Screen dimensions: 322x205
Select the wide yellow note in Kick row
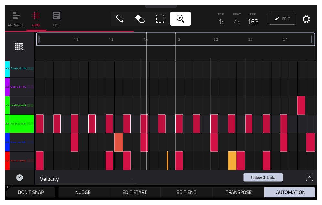[232, 161]
